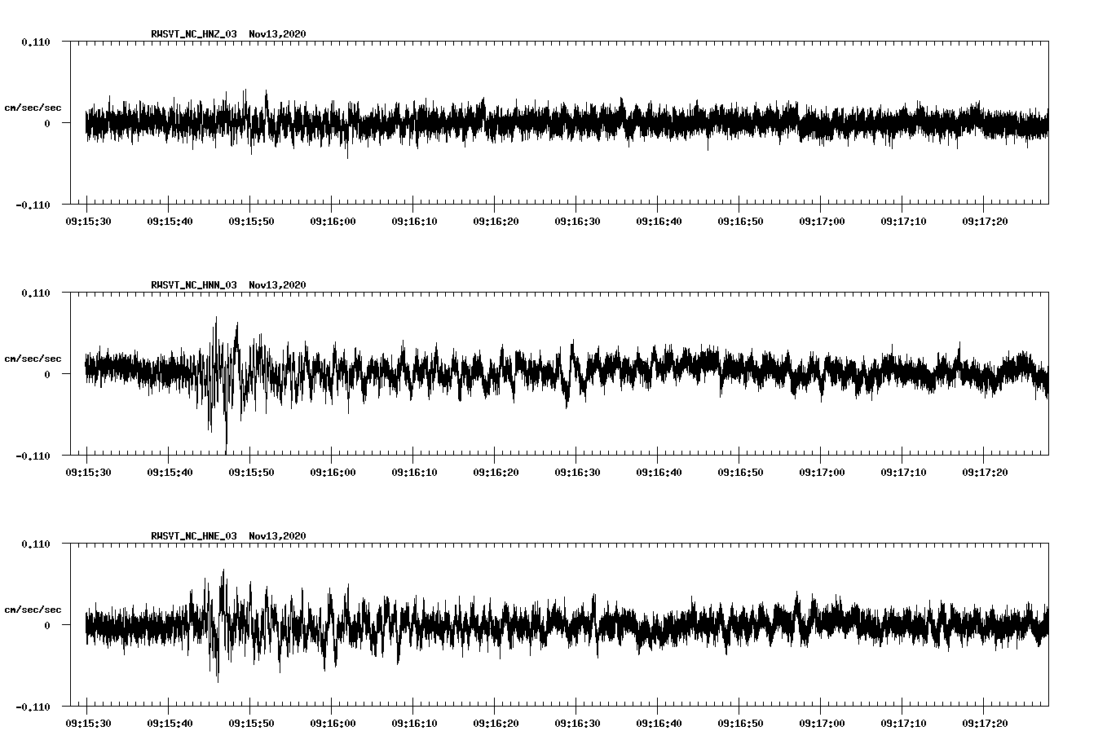Click the 09:17:20 time tick on top plot
1107x753 pixels.
click(985, 220)
